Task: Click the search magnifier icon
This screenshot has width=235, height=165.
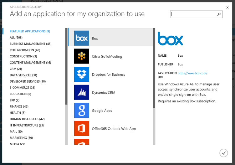Action: (x=219, y=14)
